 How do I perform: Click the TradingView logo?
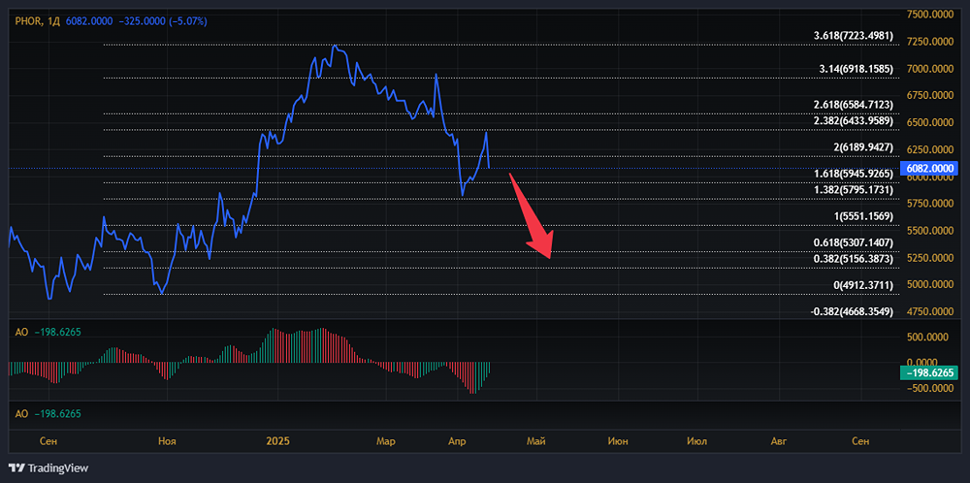[x=48, y=467]
